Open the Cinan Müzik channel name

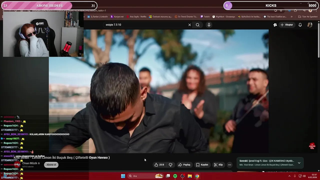click(30, 163)
